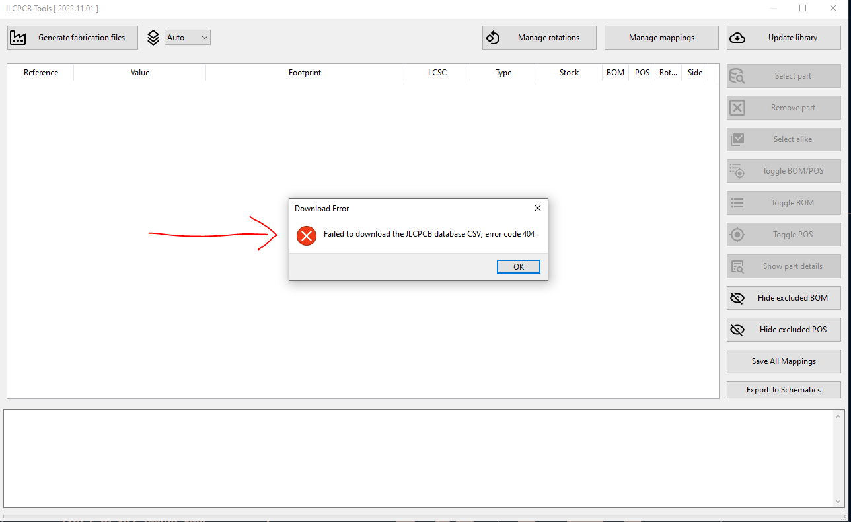Activate Toggle BOM/POS
This screenshot has height=522, width=851.
tap(783, 170)
